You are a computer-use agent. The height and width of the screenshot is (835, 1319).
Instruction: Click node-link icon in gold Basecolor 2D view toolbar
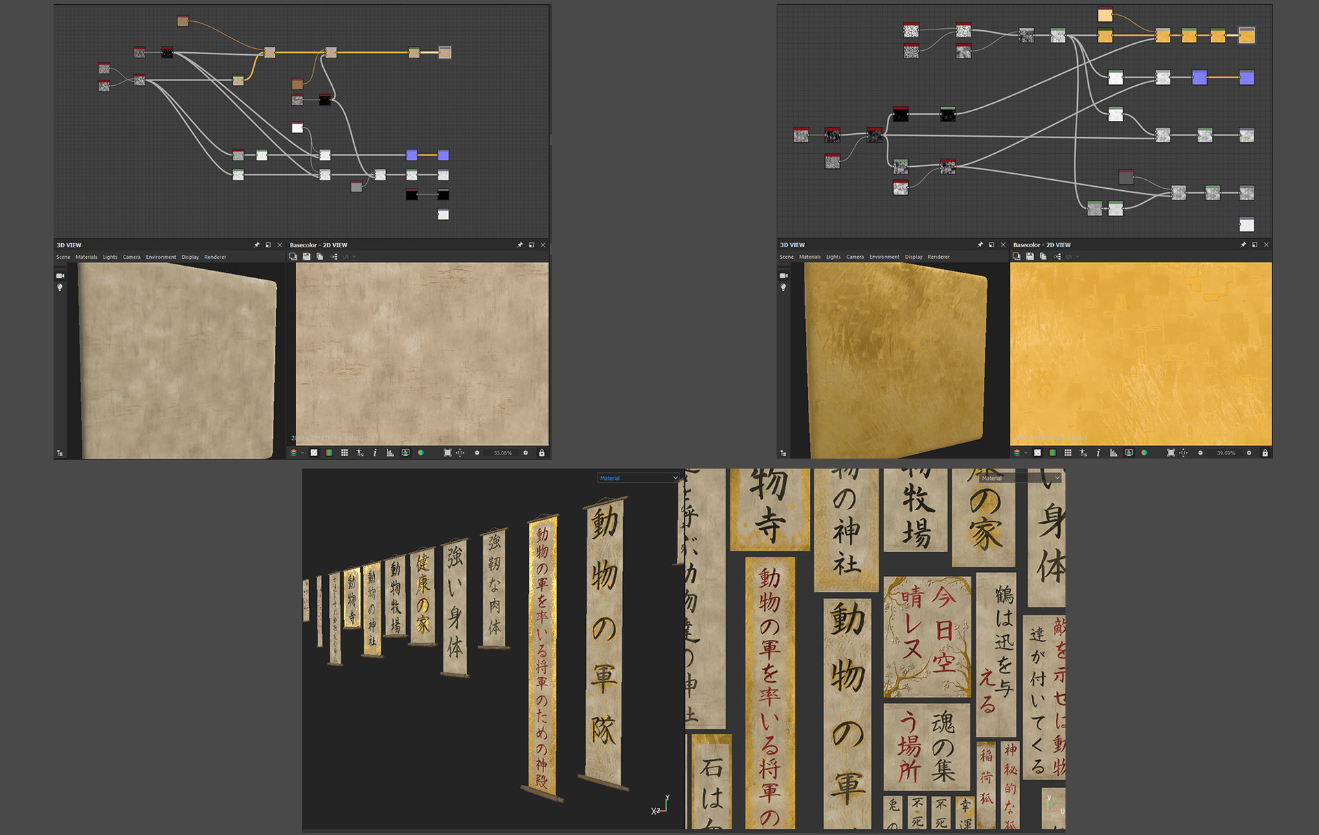tap(1057, 257)
